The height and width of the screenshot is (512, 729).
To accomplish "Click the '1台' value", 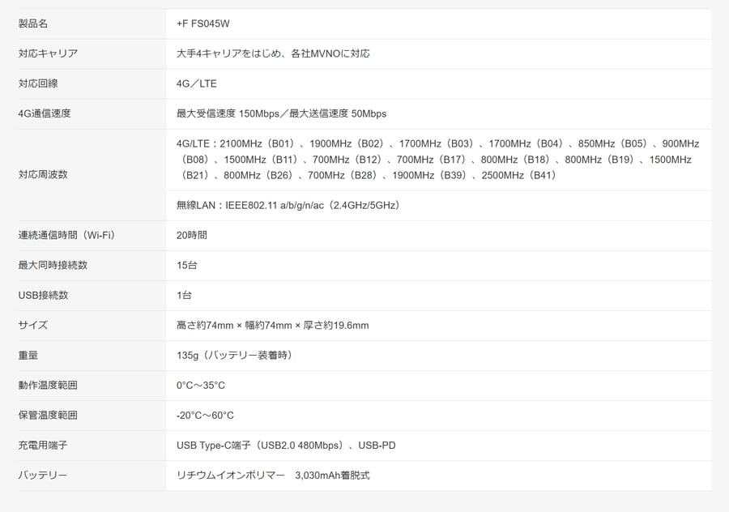I will pyautogui.click(x=184, y=296).
